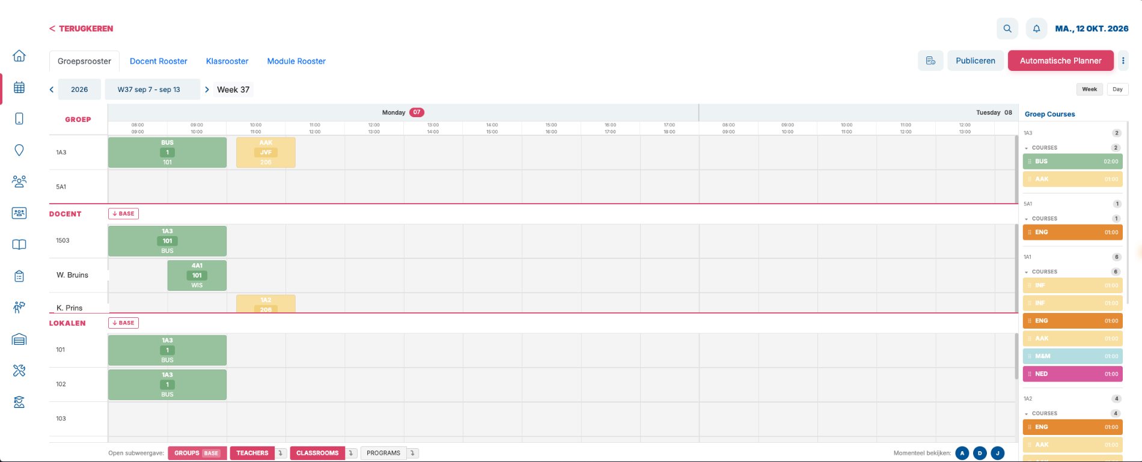Open the tools wrench icon in the sidebar

(x=19, y=371)
